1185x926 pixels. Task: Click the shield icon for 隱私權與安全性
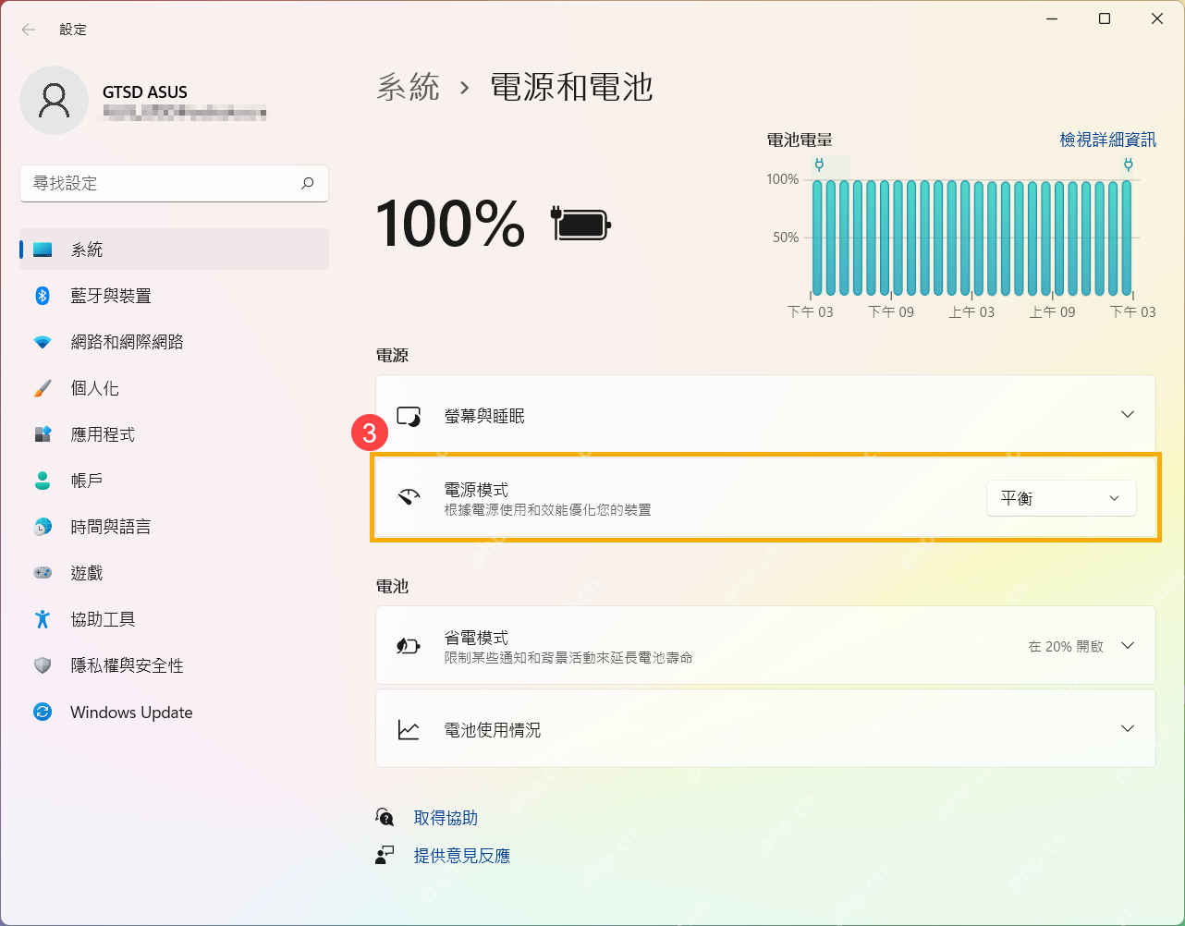point(43,665)
